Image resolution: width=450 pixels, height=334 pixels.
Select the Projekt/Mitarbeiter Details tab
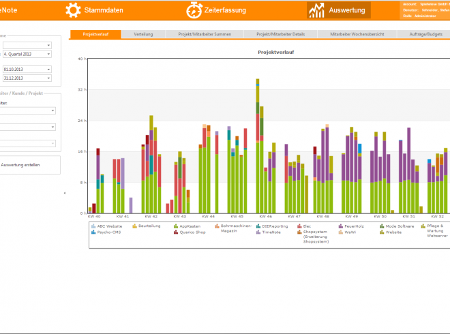pos(280,34)
